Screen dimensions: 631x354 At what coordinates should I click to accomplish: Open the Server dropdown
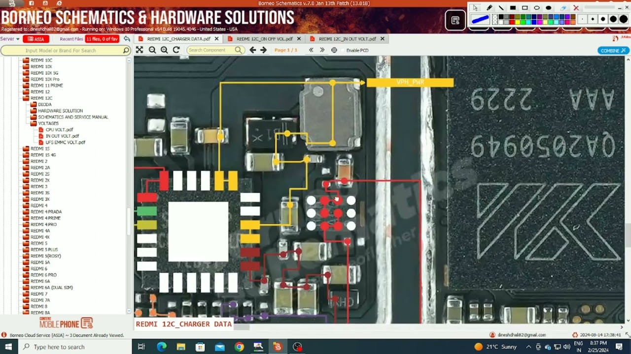coord(10,39)
